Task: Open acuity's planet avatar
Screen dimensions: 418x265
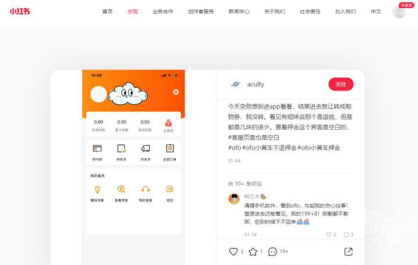Action: click(x=235, y=84)
